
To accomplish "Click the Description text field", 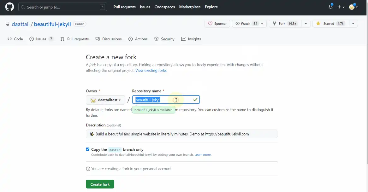I will (x=181, y=134).
